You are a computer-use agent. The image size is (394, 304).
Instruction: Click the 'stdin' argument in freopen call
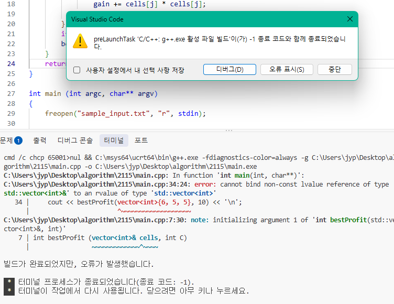pos(188,113)
